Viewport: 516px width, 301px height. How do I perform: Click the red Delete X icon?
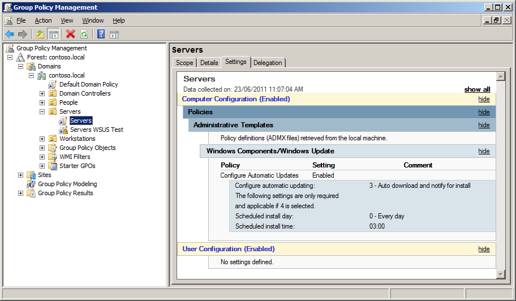click(71, 34)
